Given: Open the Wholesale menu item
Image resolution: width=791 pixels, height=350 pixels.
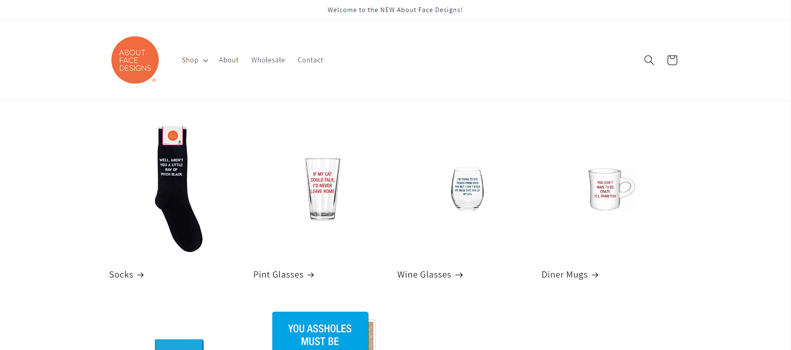Looking at the screenshot, I should click(268, 60).
